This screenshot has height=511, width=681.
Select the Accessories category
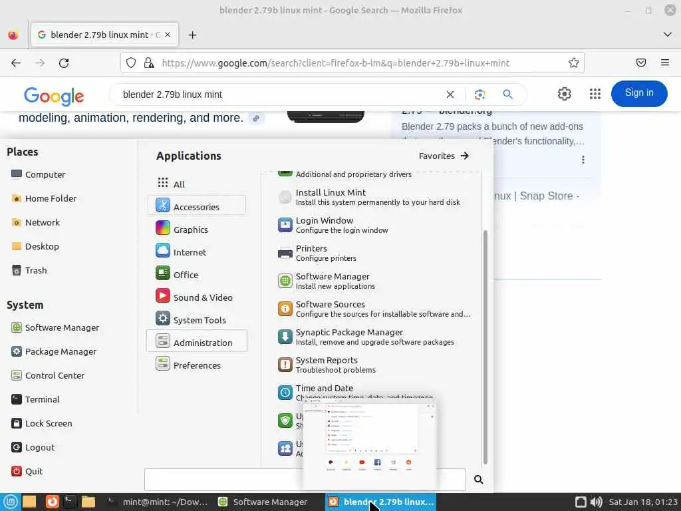197,205
